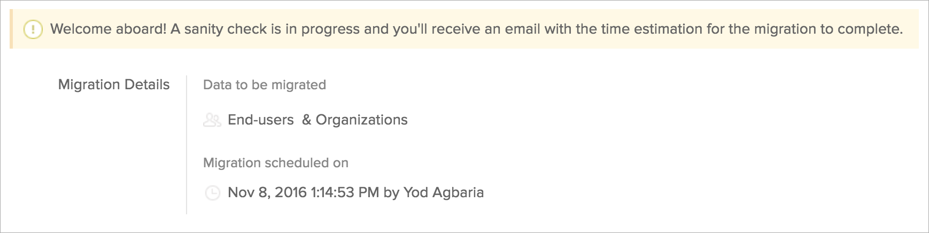Click the word "End-users"
The width and height of the screenshot is (929, 233).
(x=261, y=120)
